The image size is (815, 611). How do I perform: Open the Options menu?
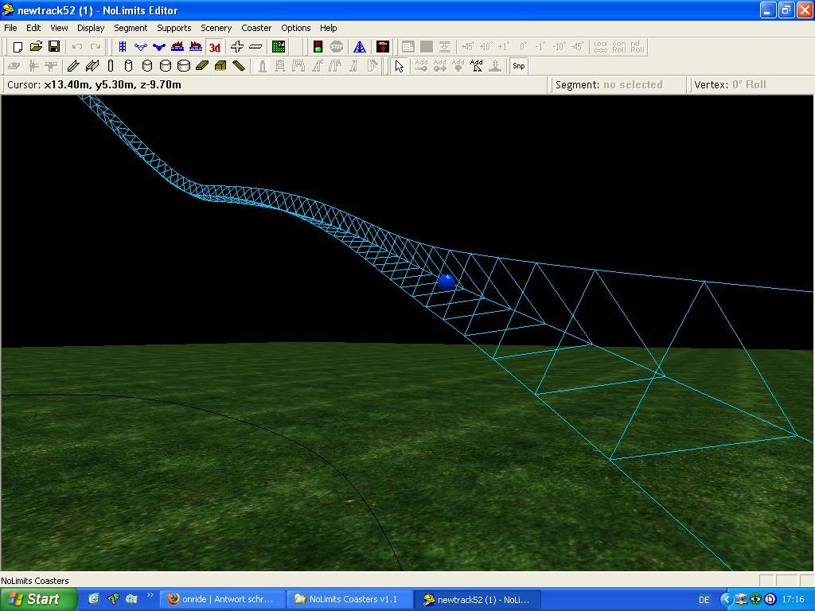tap(296, 28)
